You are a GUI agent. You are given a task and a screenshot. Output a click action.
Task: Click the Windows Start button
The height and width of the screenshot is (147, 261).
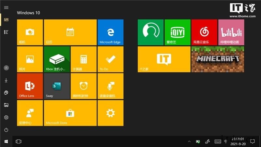coord(6,141)
